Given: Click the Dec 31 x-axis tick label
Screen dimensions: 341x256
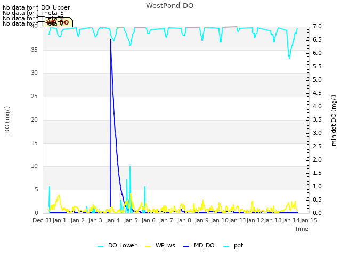Looking at the screenshot, I should 43,220.
